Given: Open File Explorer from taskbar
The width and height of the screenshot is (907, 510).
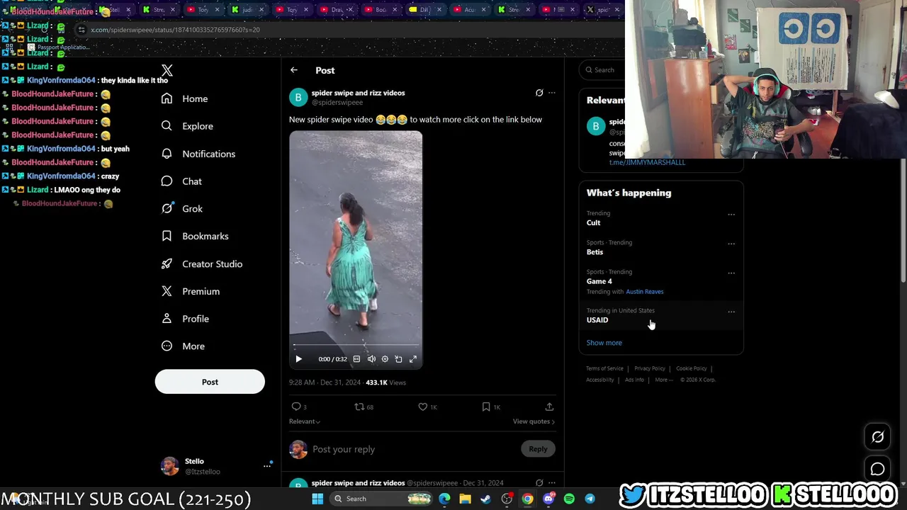Looking at the screenshot, I should [x=465, y=499].
